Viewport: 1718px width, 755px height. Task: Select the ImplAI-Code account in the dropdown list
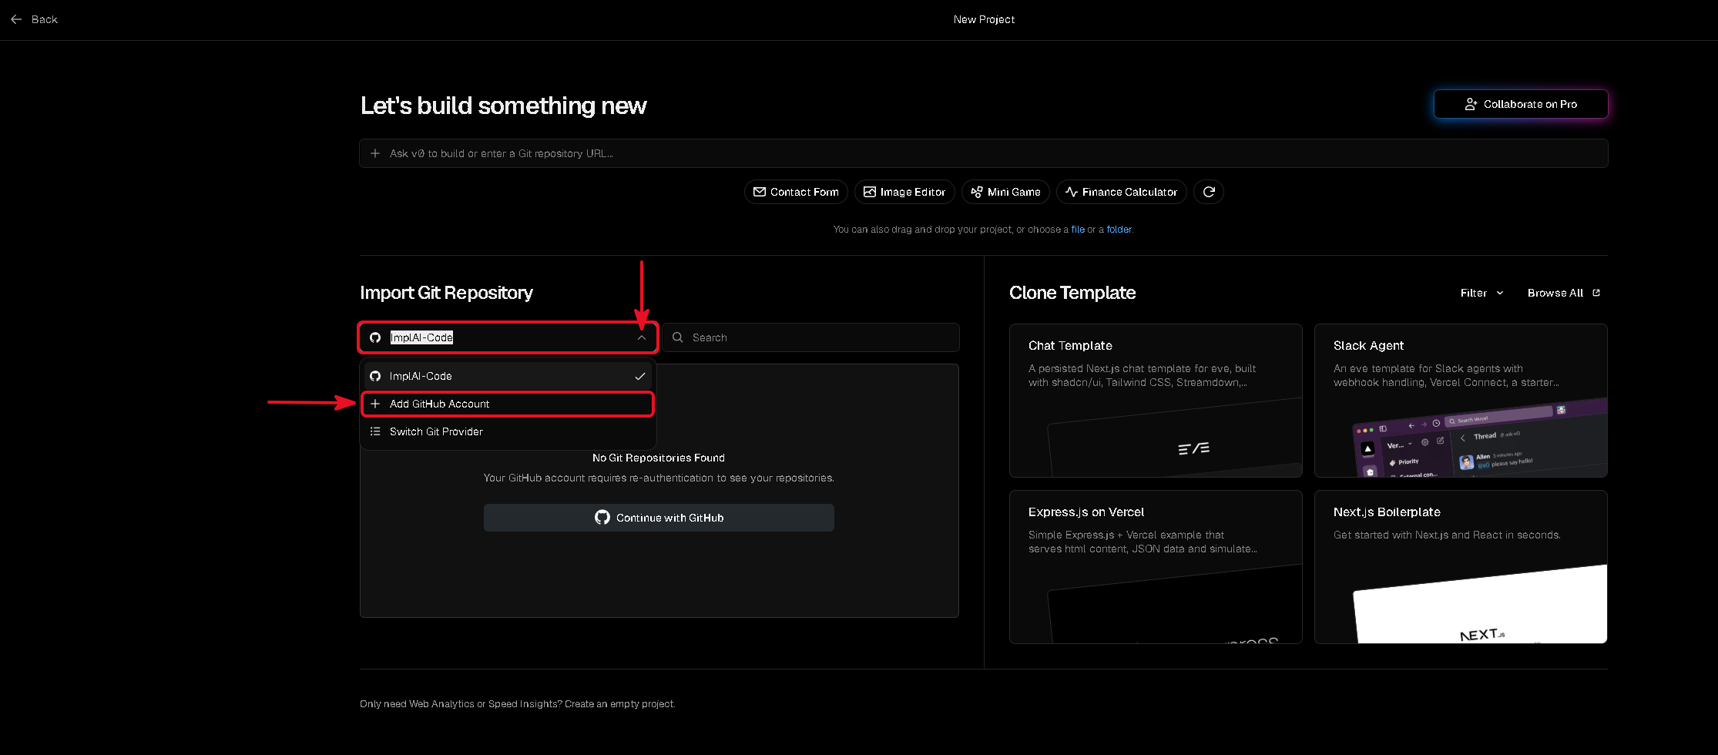508,376
